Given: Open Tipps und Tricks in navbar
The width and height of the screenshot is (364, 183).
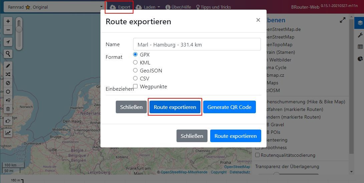Looking at the screenshot, I should 213,7.
